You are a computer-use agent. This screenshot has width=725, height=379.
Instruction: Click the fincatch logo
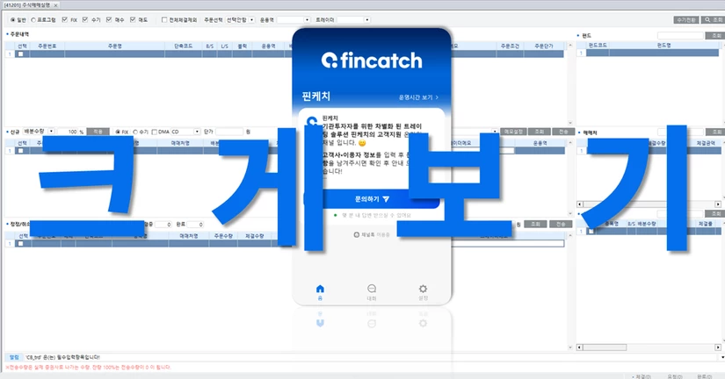(x=372, y=61)
